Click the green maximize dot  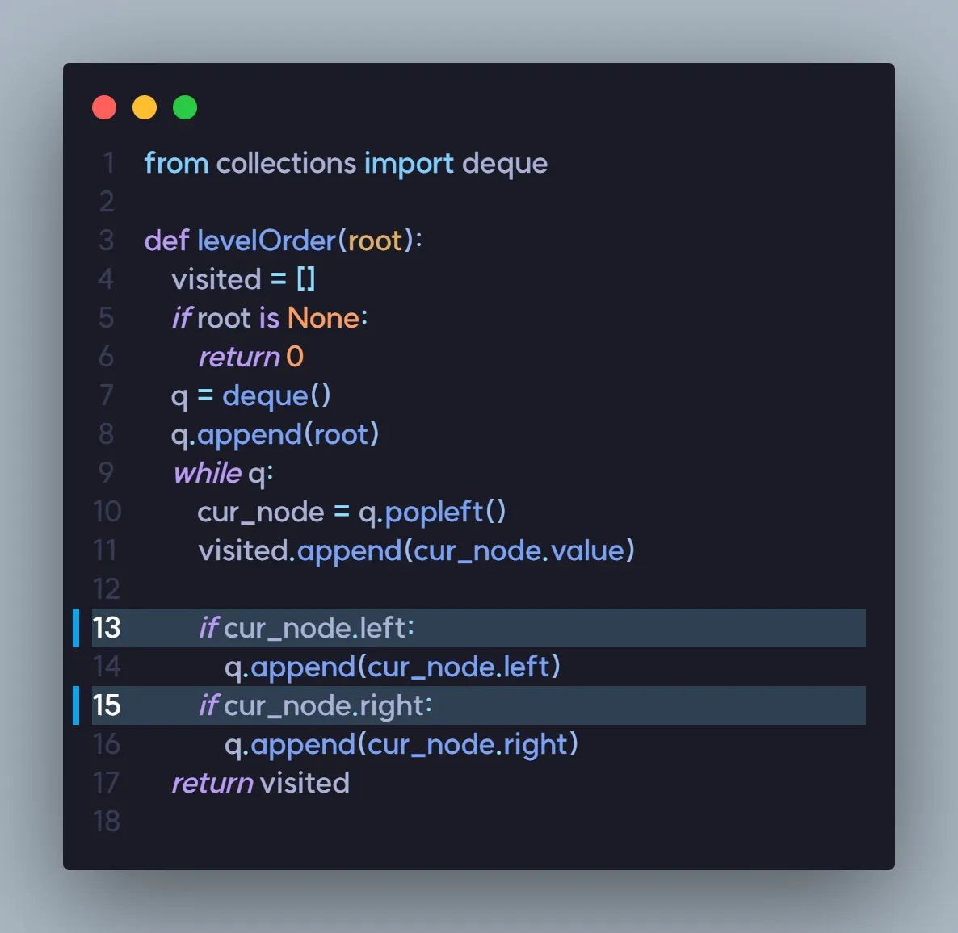point(185,107)
